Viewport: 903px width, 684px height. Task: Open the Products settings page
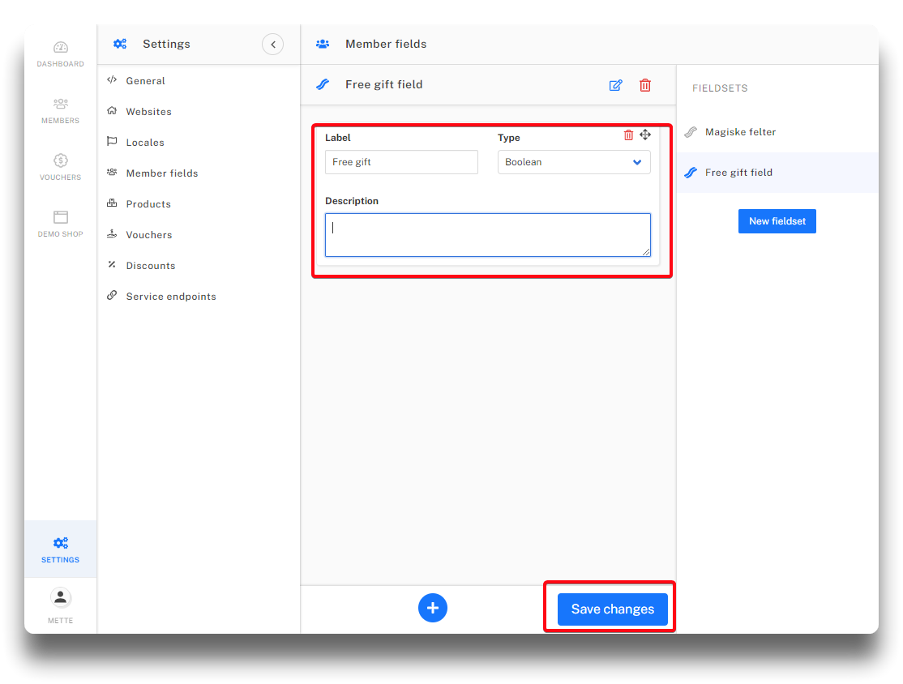pyautogui.click(x=148, y=204)
